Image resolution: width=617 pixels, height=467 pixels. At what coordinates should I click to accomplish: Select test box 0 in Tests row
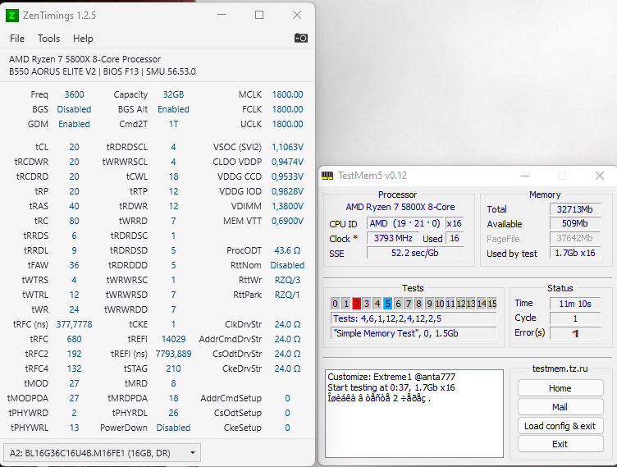(336, 304)
